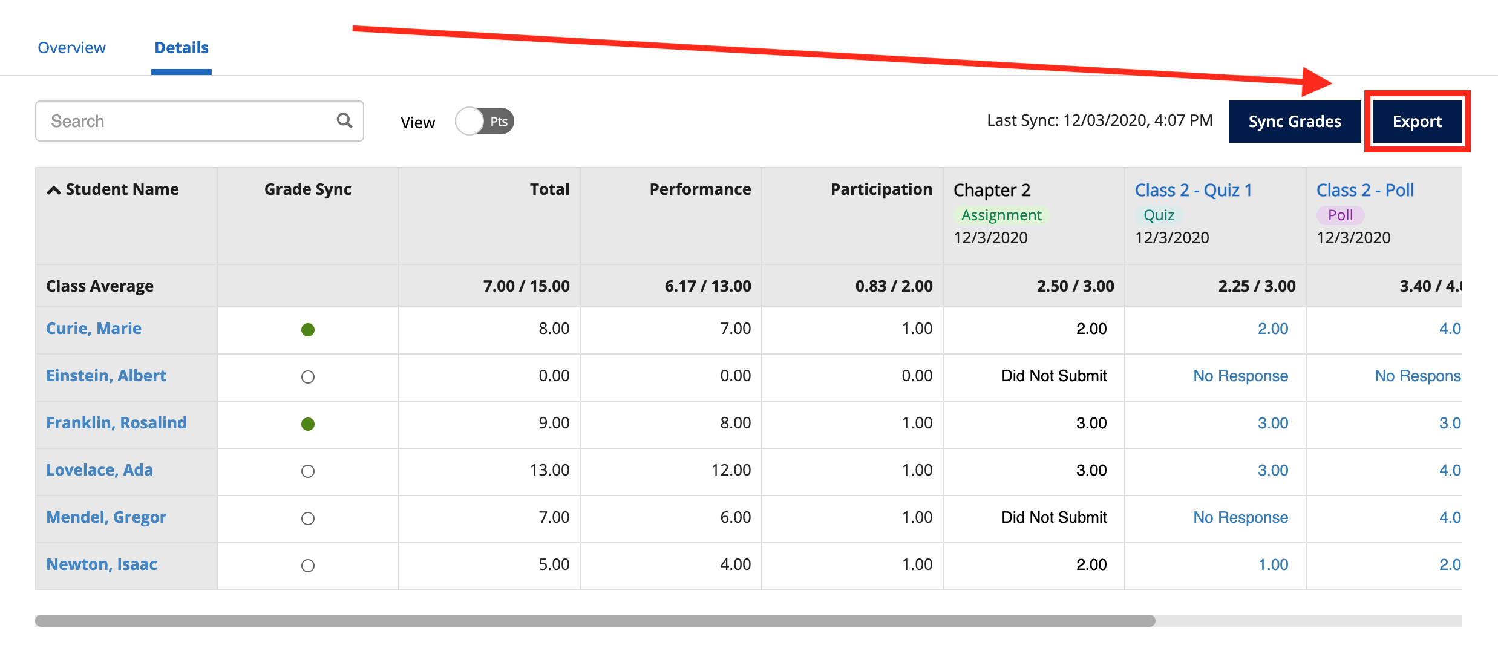This screenshot has height=651, width=1498.
Task: Toggle the Pts view switch
Action: click(483, 120)
